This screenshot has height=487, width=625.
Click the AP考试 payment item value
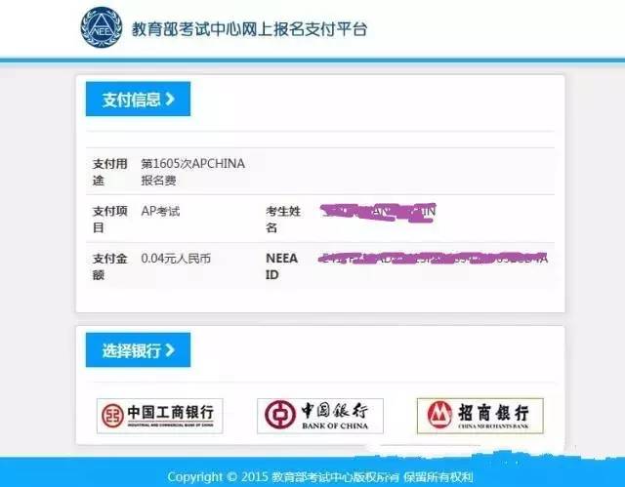(x=160, y=211)
